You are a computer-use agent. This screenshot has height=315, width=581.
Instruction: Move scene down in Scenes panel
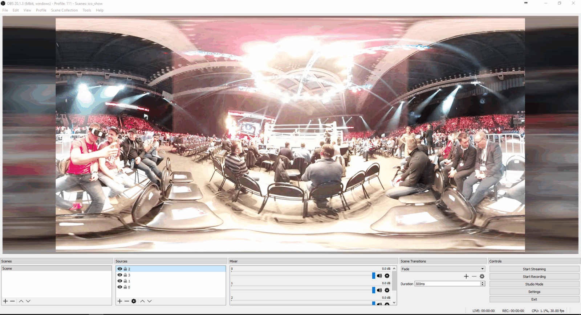click(x=28, y=301)
